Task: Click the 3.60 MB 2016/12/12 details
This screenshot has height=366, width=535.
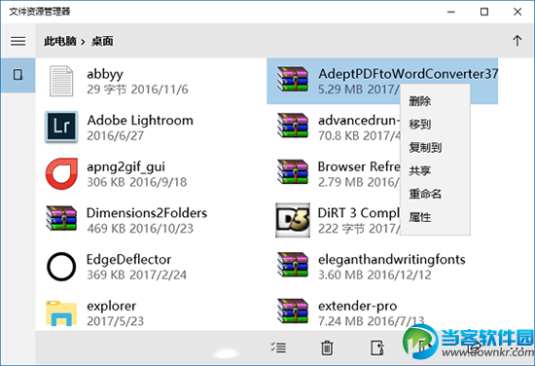Action: (374, 274)
